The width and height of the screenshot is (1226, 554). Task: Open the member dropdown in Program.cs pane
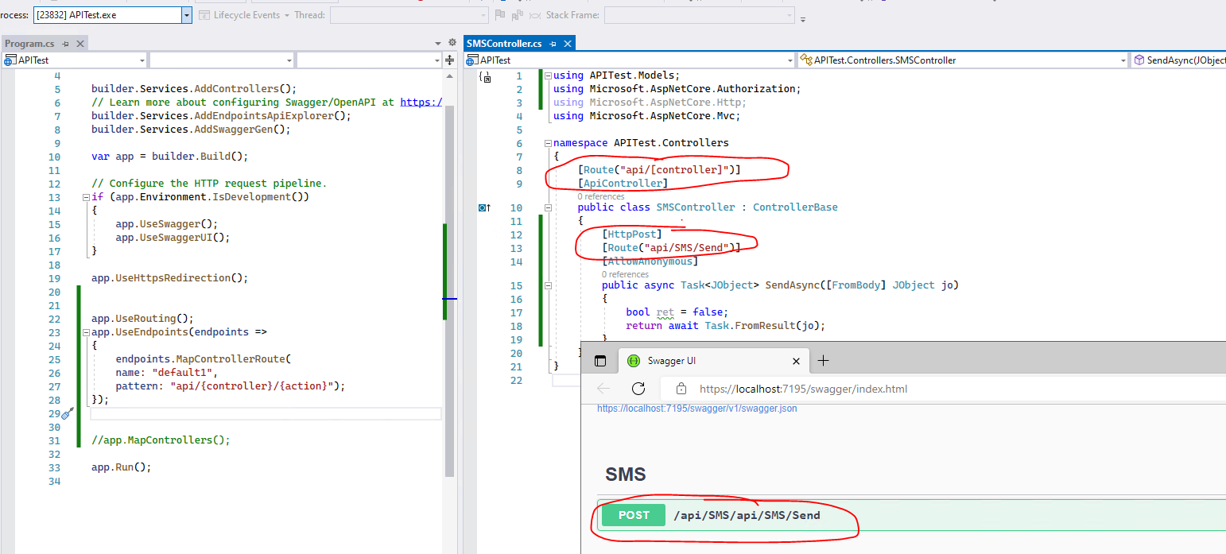369,60
